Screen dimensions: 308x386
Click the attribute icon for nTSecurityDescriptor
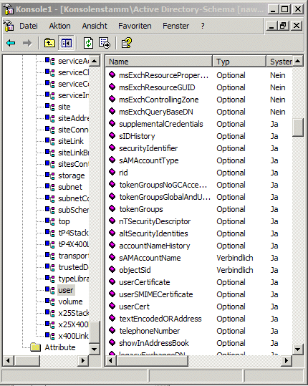112,221
